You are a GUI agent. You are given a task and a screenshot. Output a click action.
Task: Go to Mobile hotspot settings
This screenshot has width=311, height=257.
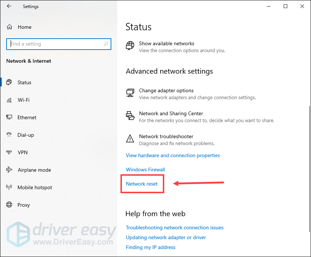(x=35, y=187)
